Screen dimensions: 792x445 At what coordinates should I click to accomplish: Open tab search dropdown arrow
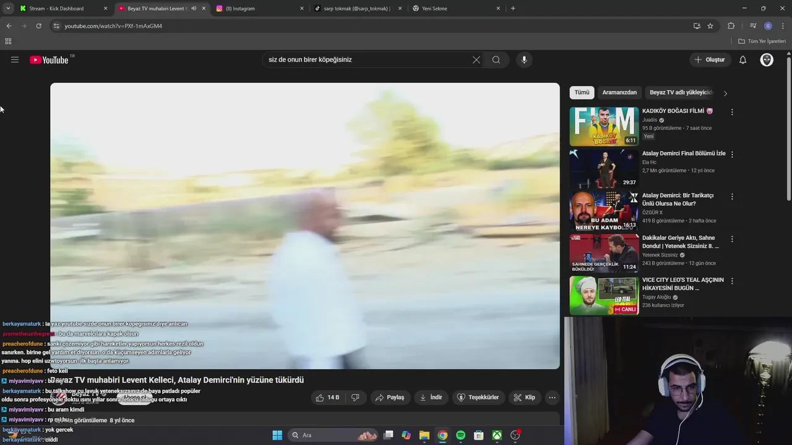click(x=7, y=9)
